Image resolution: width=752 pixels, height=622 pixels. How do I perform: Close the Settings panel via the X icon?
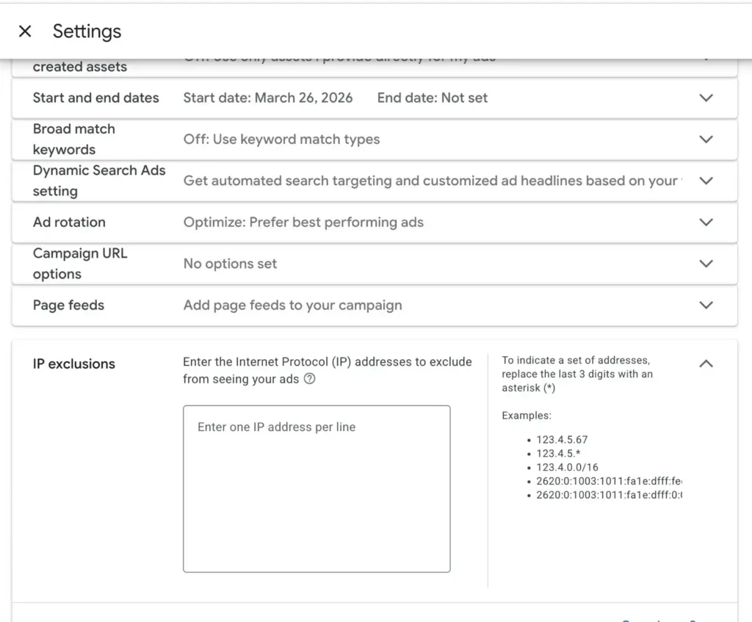pos(25,31)
